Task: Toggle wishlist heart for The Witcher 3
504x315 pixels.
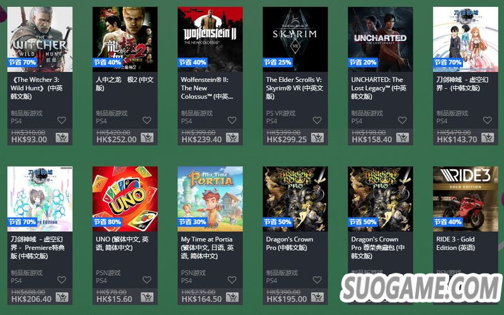Action: [x=62, y=120]
